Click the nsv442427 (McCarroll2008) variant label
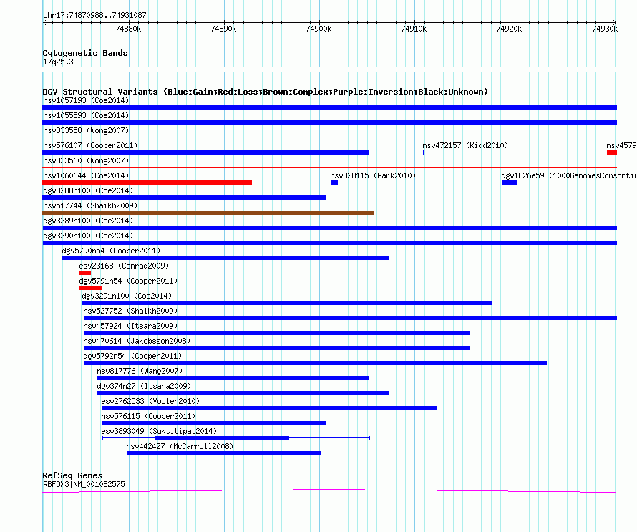This screenshot has width=637, height=532. pyautogui.click(x=180, y=446)
